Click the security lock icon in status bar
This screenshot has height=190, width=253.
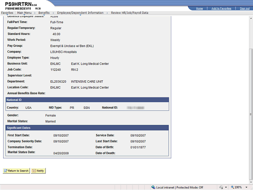click(221, 187)
